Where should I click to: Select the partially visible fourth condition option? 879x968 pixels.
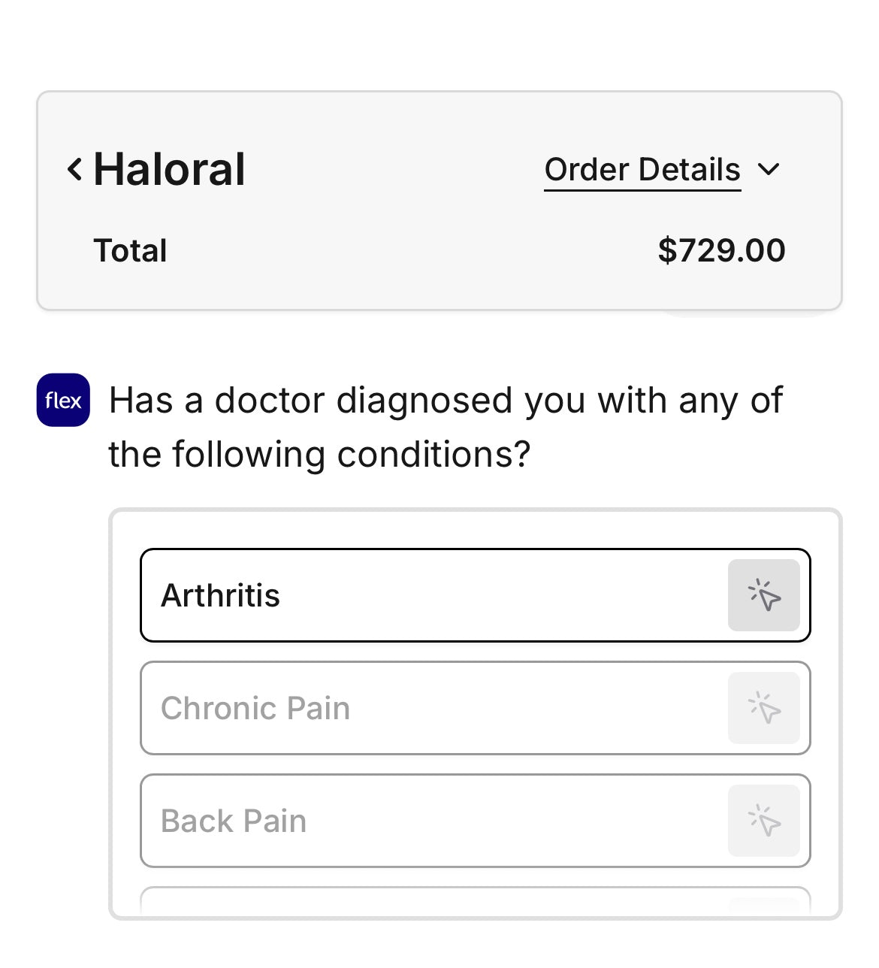click(x=476, y=902)
